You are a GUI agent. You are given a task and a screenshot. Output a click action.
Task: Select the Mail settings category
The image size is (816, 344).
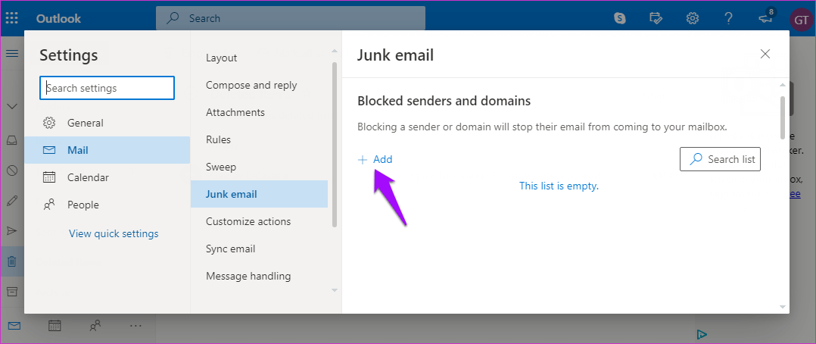point(107,150)
